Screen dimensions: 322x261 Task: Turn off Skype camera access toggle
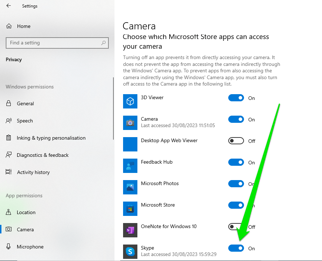click(x=236, y=248)
